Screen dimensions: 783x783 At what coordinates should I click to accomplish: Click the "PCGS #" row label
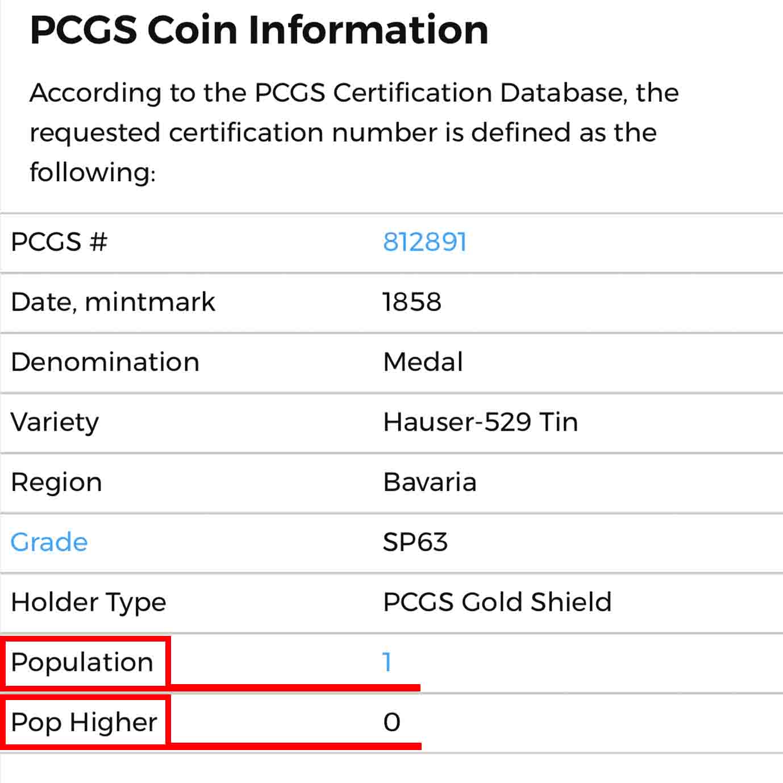(x=59, y=242)
